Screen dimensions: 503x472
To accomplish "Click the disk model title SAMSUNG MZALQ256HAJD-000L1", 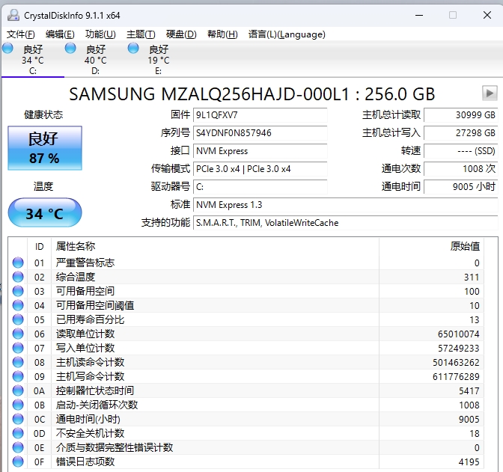I will tap(209, 94).
